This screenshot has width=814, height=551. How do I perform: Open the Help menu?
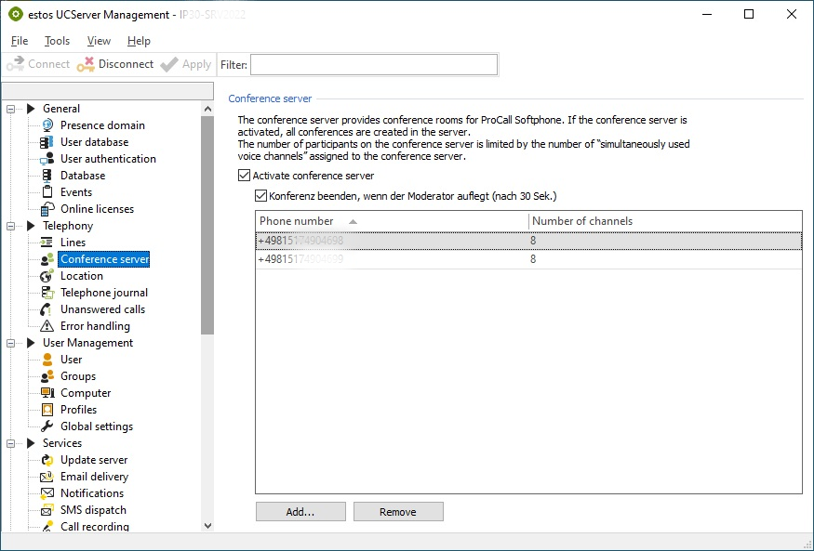coord(139,41)
